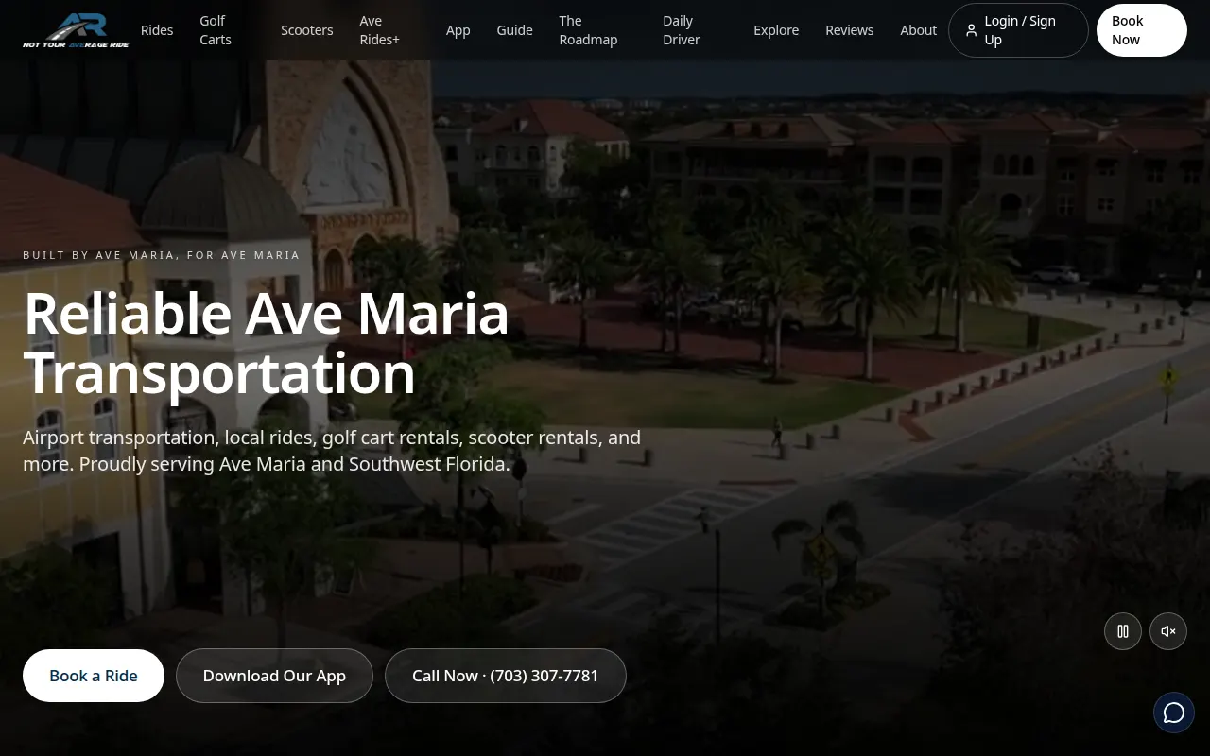Pause the background hero video
This screenshot has width=1210, height=756.
click(1123, 631)
